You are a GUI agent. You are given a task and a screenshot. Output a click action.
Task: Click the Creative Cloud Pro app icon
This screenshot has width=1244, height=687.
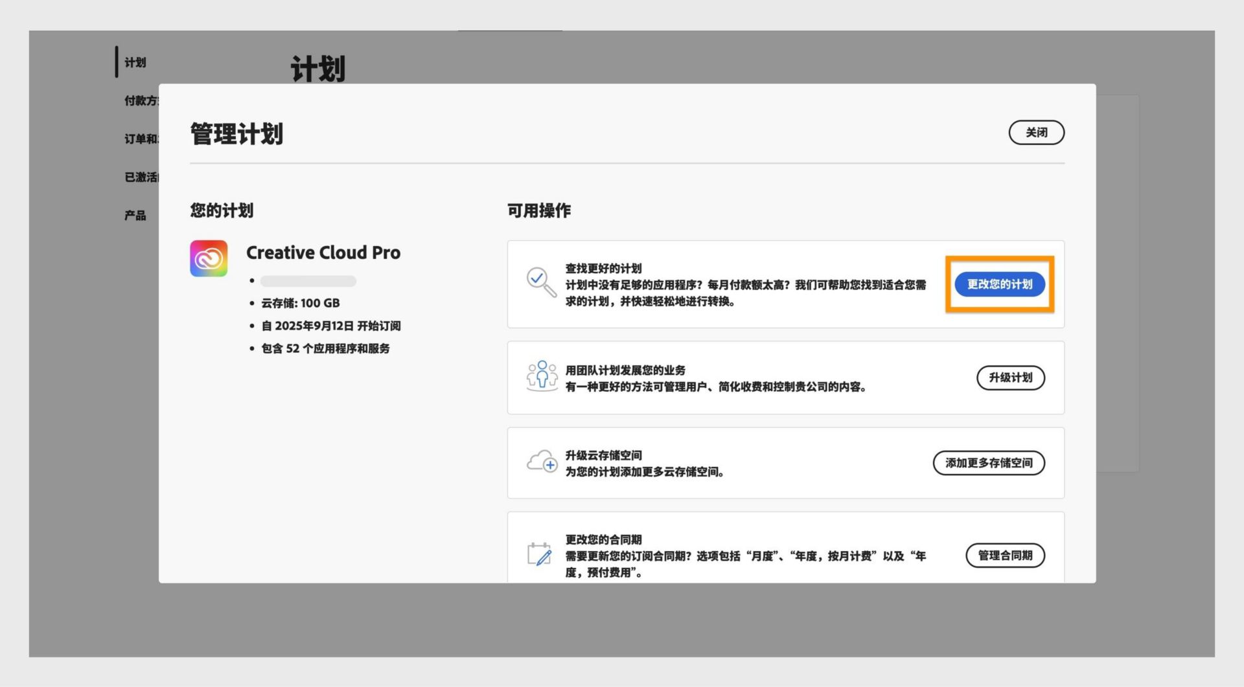click(209, 258)
